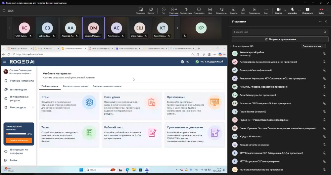The width and height of the screenshot is (331, 175).
Task: Toggle the Микрофон microphone mute
Action: (x=292, y=10)
